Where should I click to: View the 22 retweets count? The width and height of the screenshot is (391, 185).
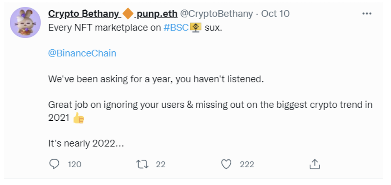pos(161,165)
